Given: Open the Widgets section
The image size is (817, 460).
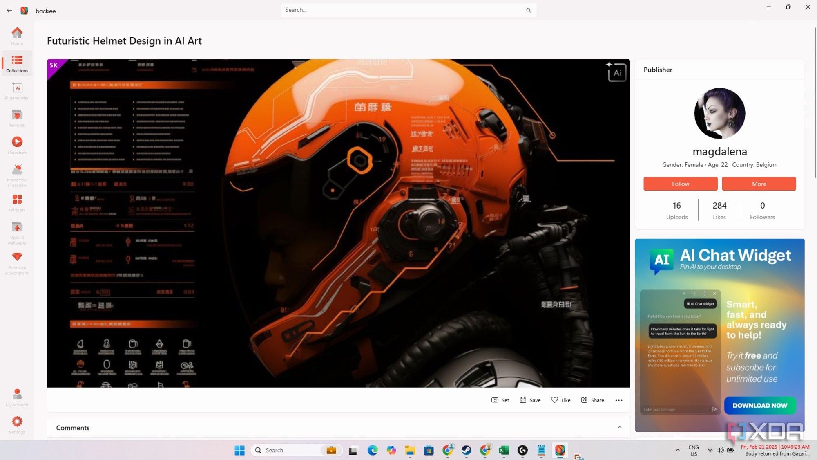Looking at the screenshot, I should pos(17,203).
